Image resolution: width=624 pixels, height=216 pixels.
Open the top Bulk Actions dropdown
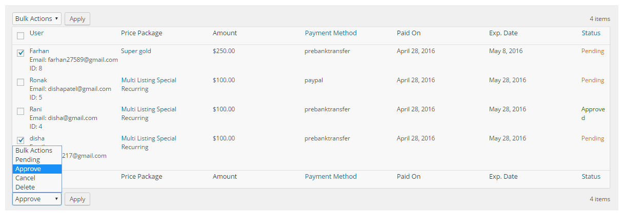[37, 19]
